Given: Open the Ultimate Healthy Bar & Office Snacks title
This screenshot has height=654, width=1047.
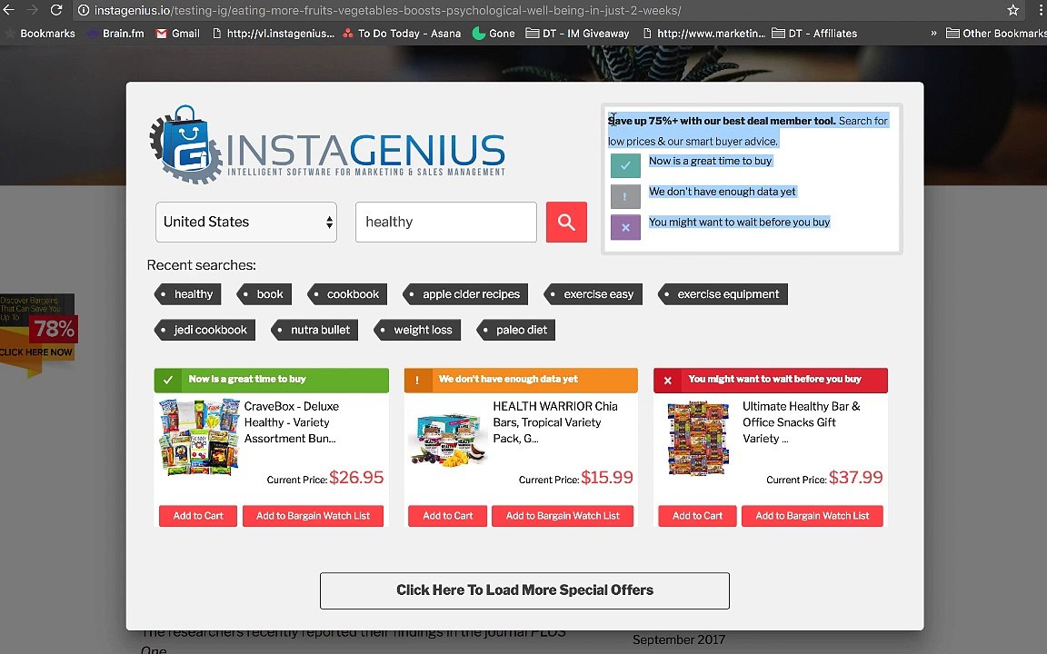Looking at the screenshot, I should (x=802, y=422).
